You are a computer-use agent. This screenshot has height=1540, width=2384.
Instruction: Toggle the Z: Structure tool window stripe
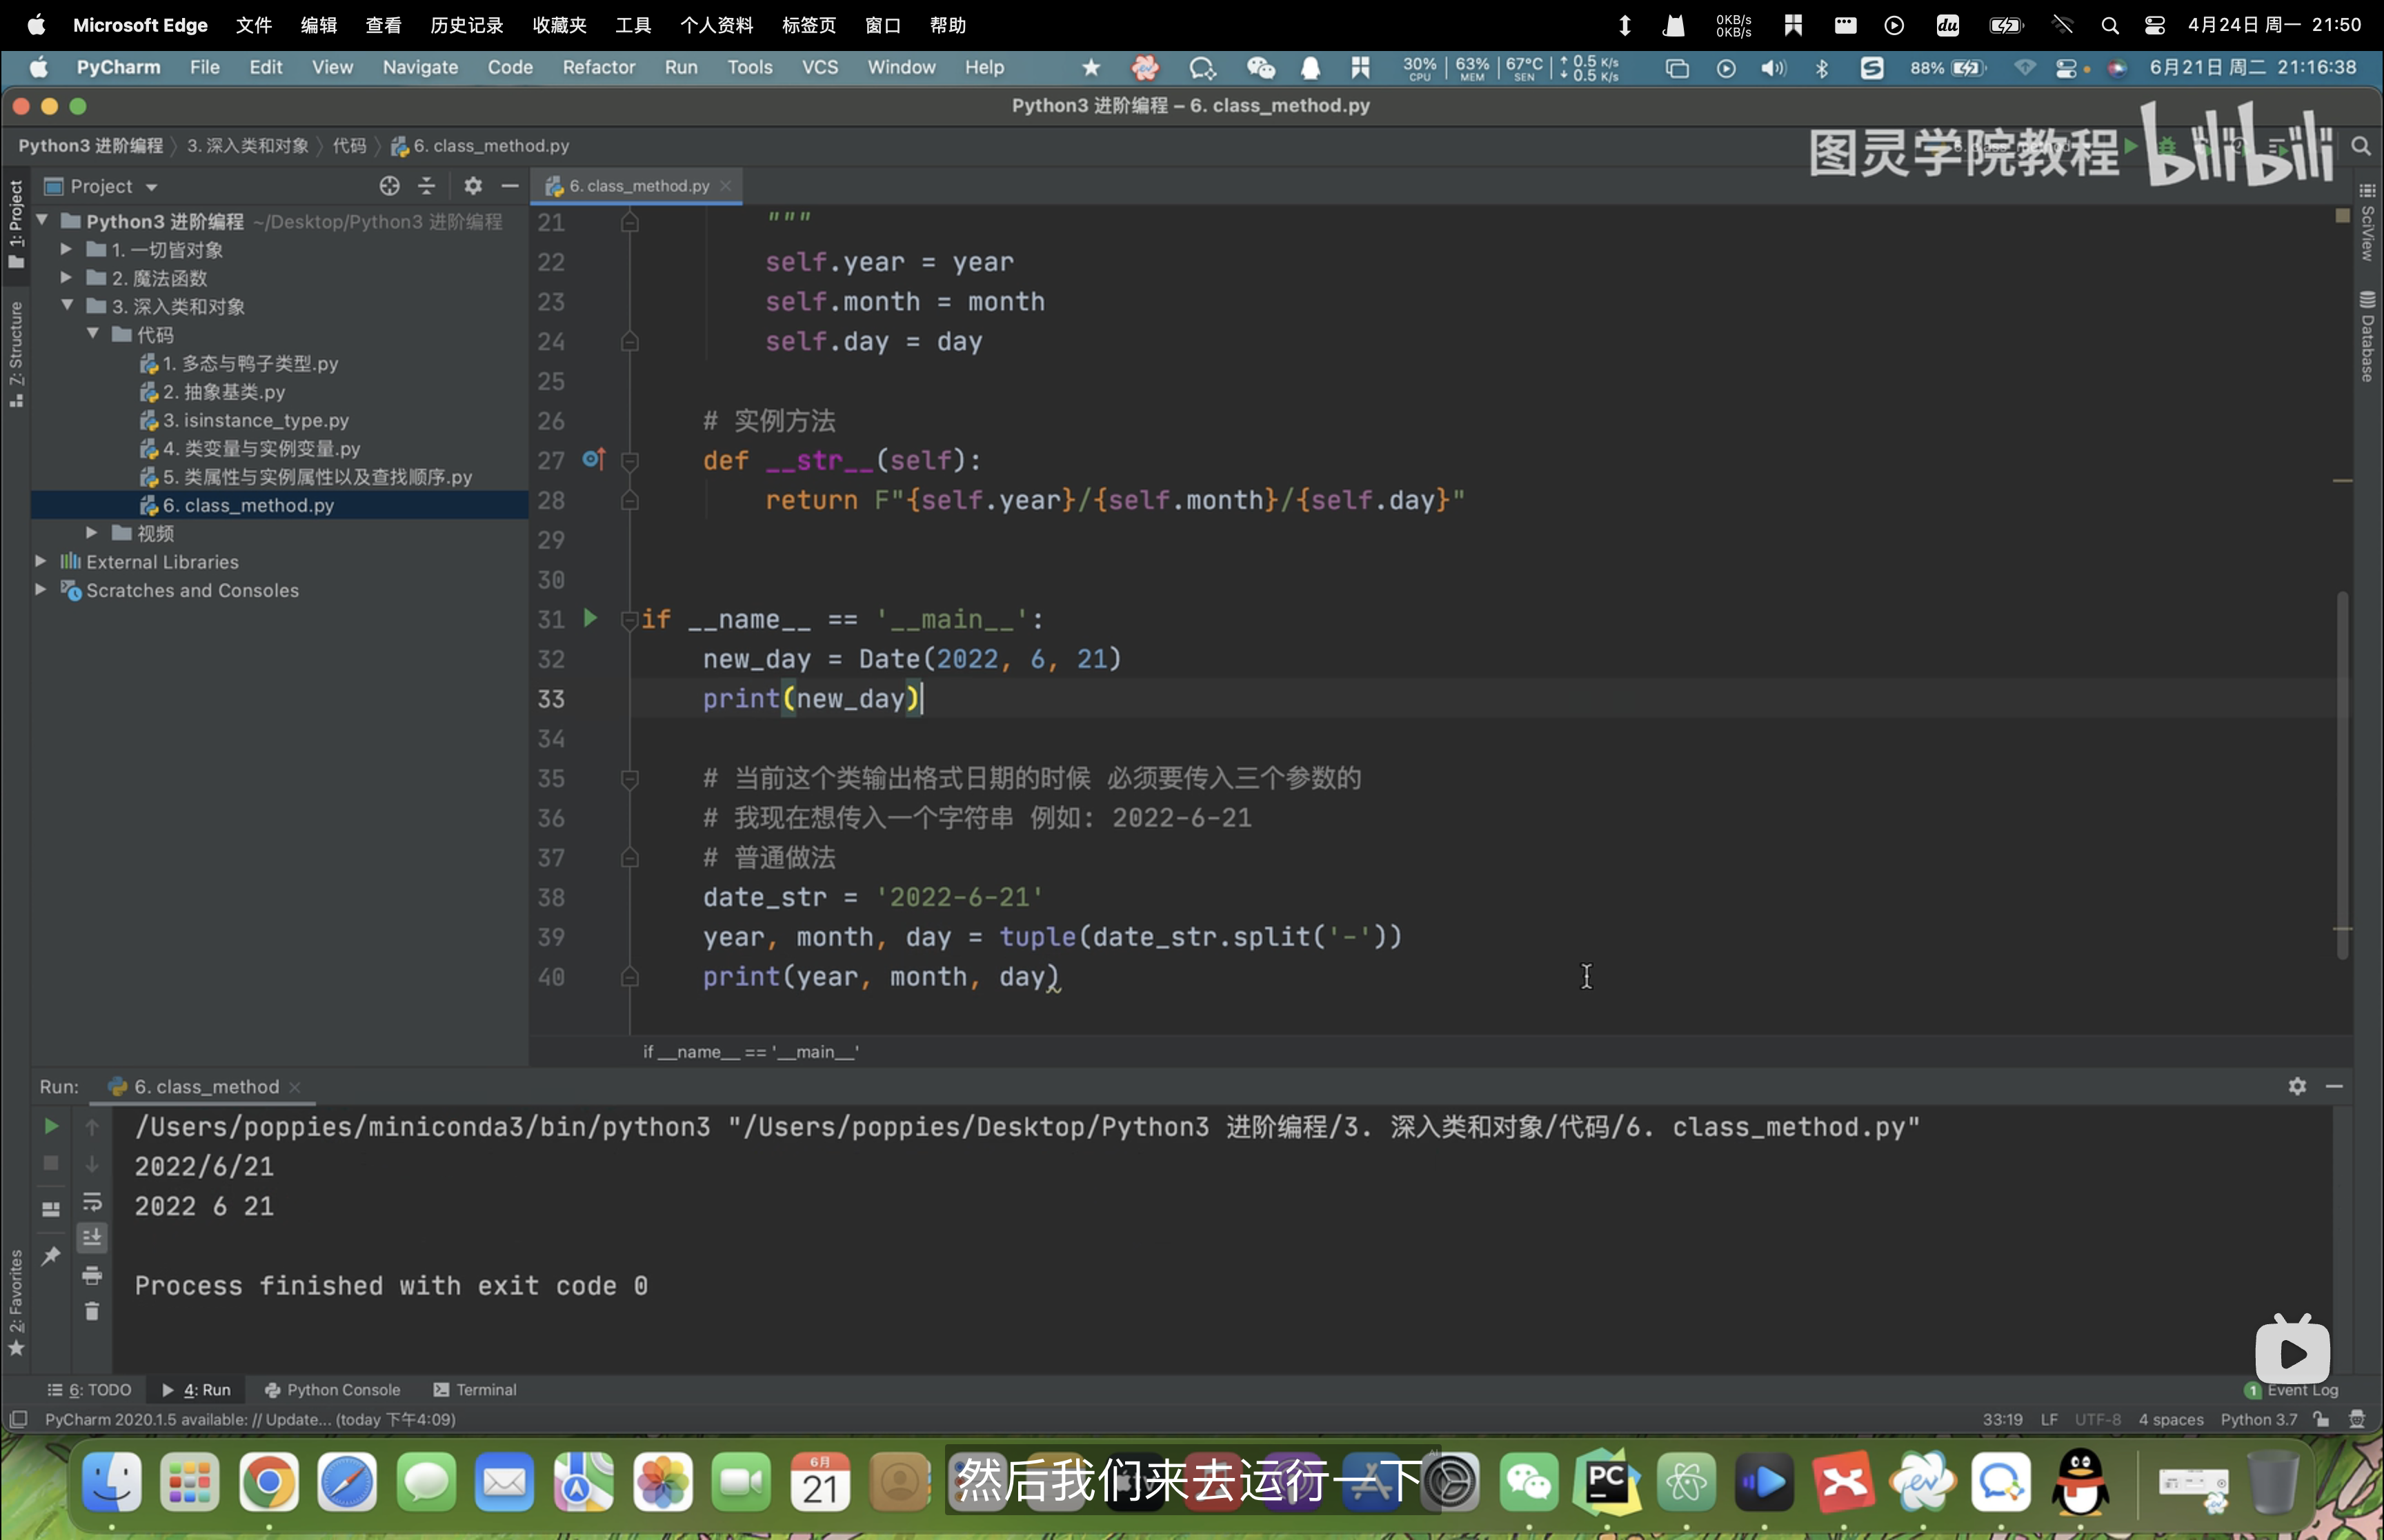coord(15,354)
